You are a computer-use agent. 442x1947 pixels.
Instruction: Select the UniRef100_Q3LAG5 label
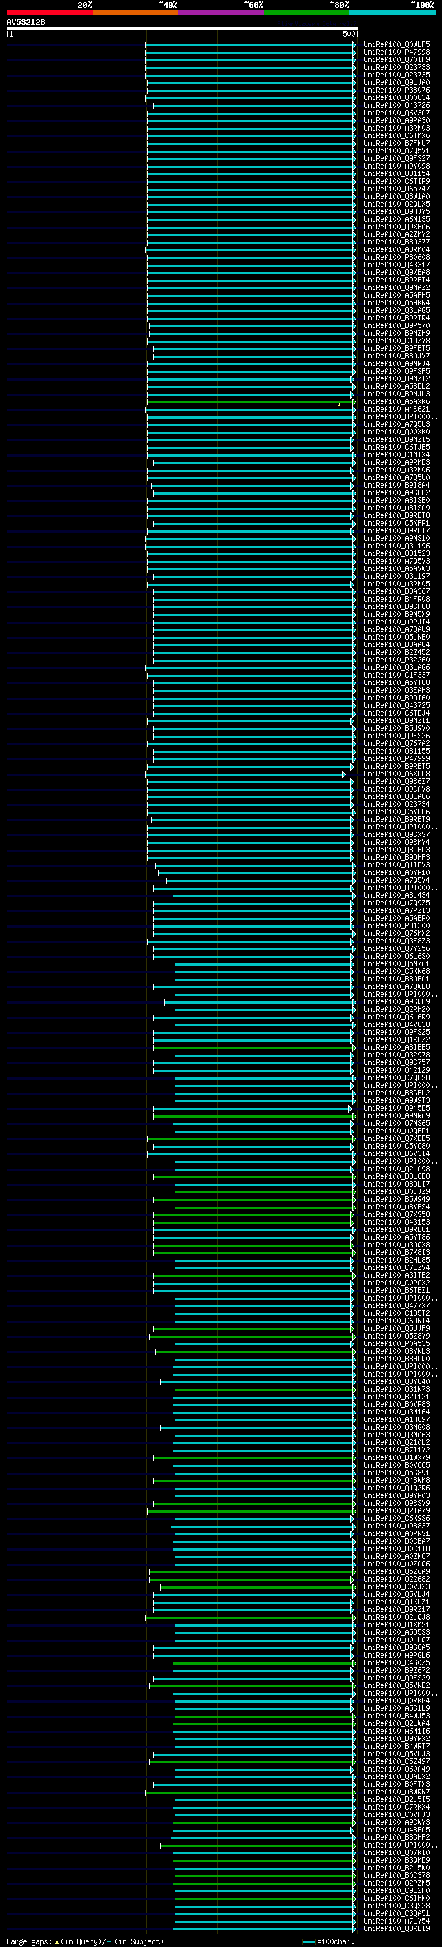coord(396,311)
